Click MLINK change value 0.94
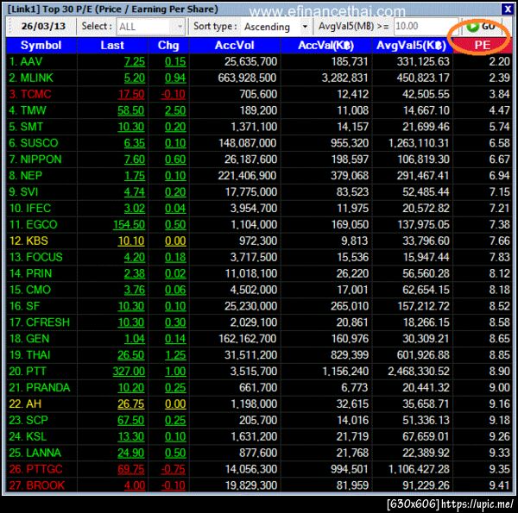This screenshot has height=513, width=518. coord(175,78)
